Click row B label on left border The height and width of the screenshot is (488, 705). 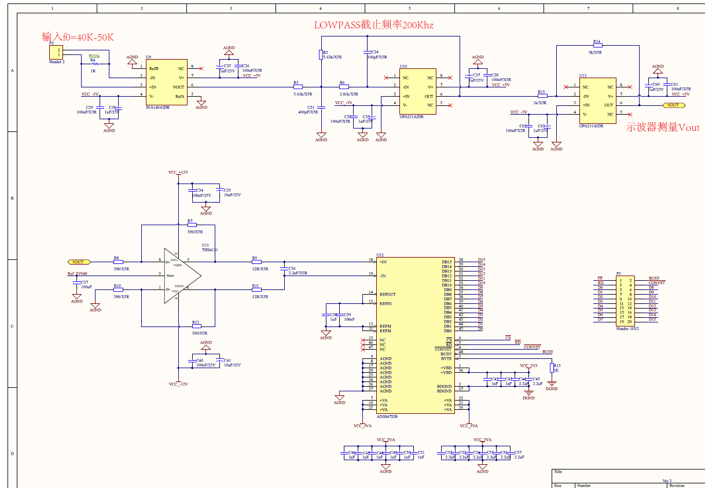pyautogui.click(x=12, y=198)
